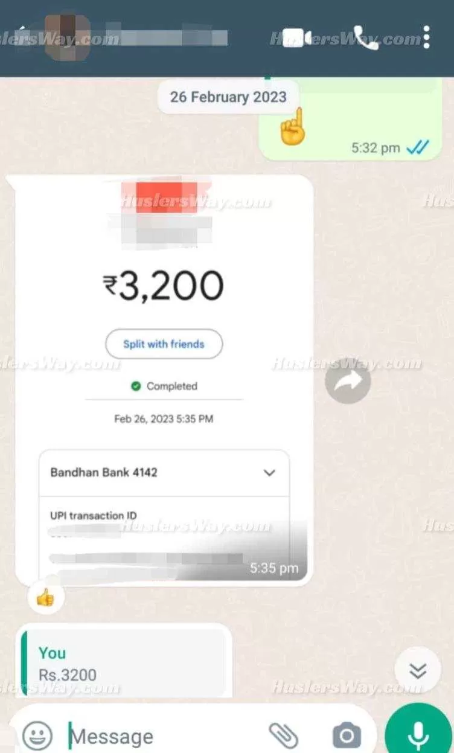Tap the forward arrow beside payment image
This screenshot has width=454, height=753.
pos(348,381)
